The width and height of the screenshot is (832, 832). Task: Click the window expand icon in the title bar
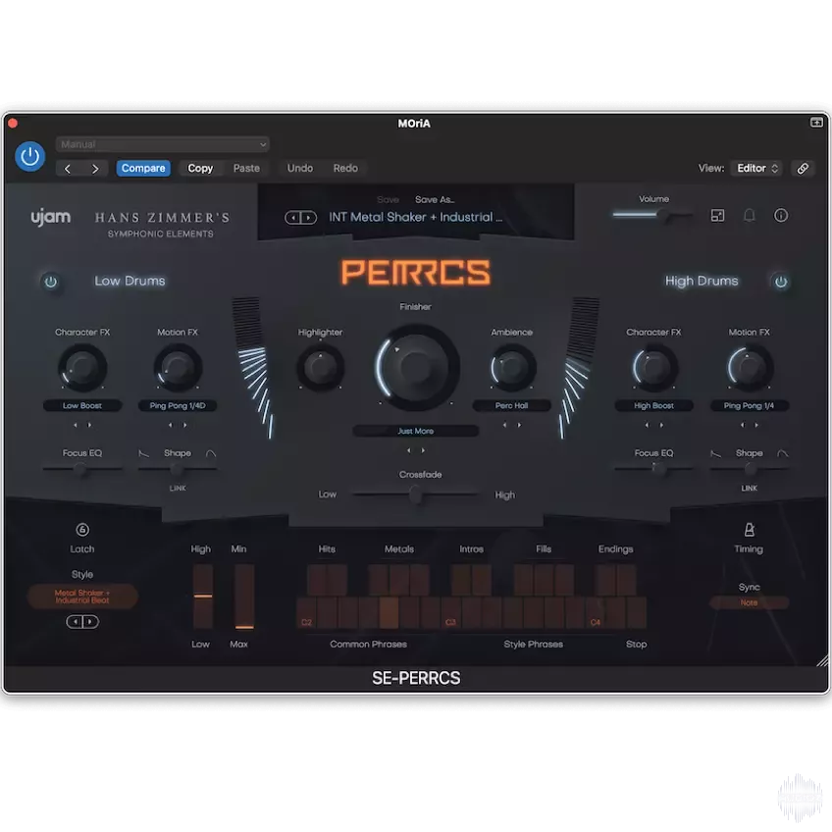(816, 123)
